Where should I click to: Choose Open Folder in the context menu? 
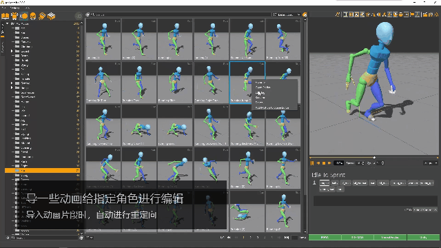click(x=263, y=87)
